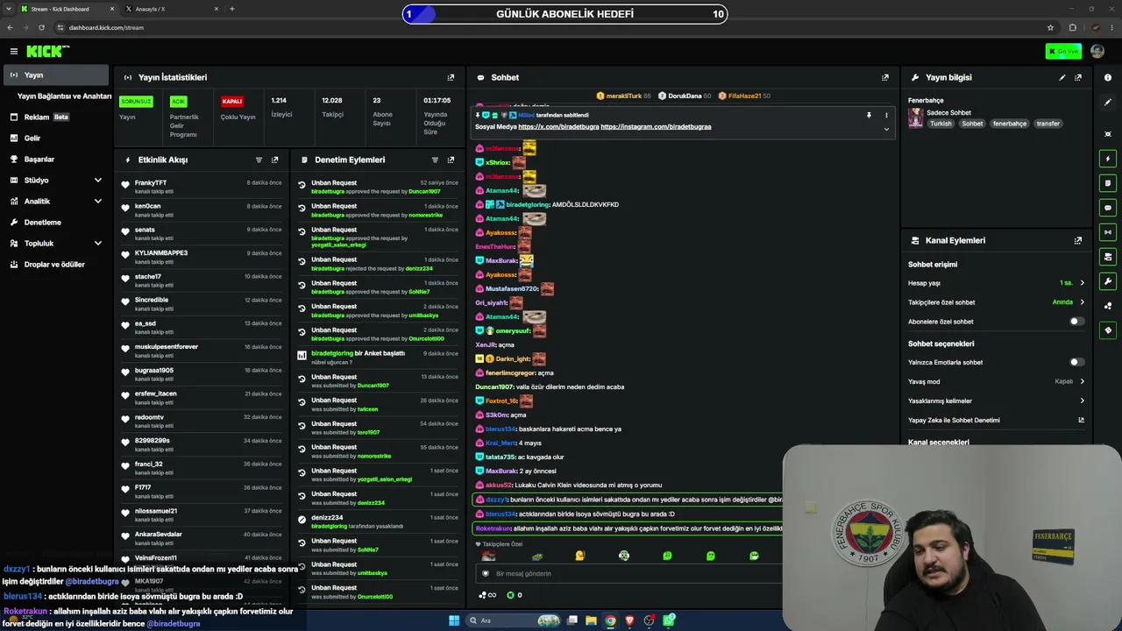The height and width of the screenshot is (631, 1122).
Task: Open Droplar ve ödüller in the sidebar
Action: [x=55, y=264]
